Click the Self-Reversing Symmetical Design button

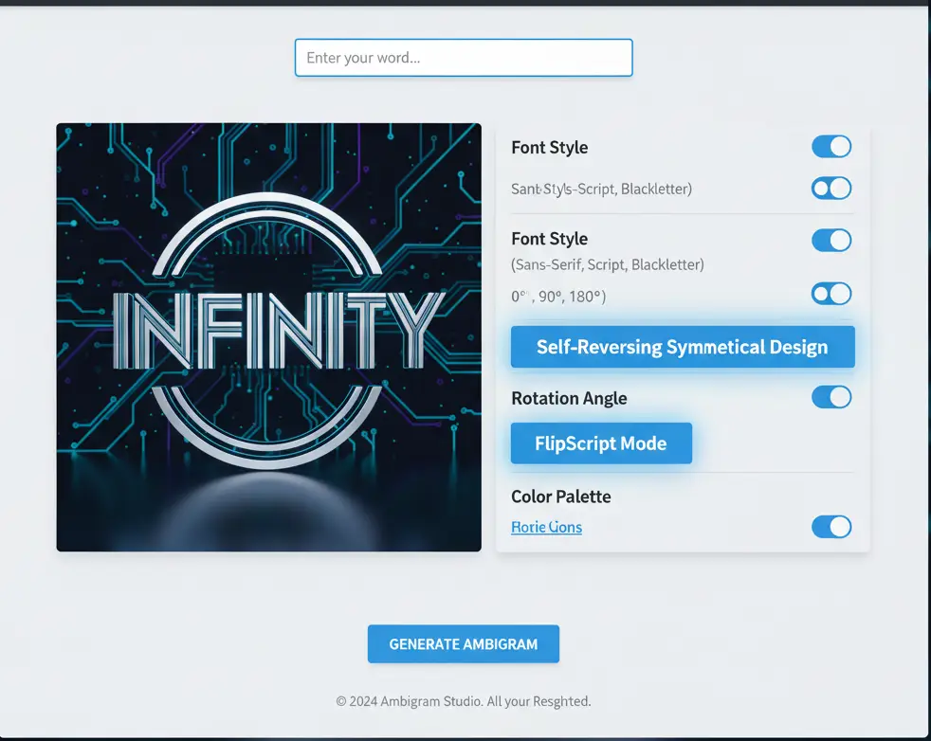(x=682, y=347)
